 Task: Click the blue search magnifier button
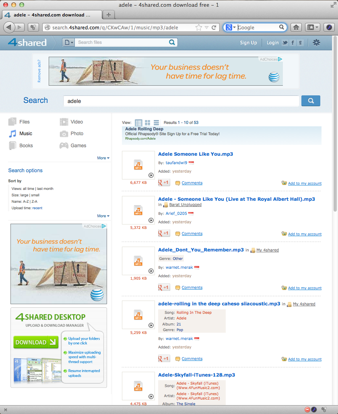[311, 101]
